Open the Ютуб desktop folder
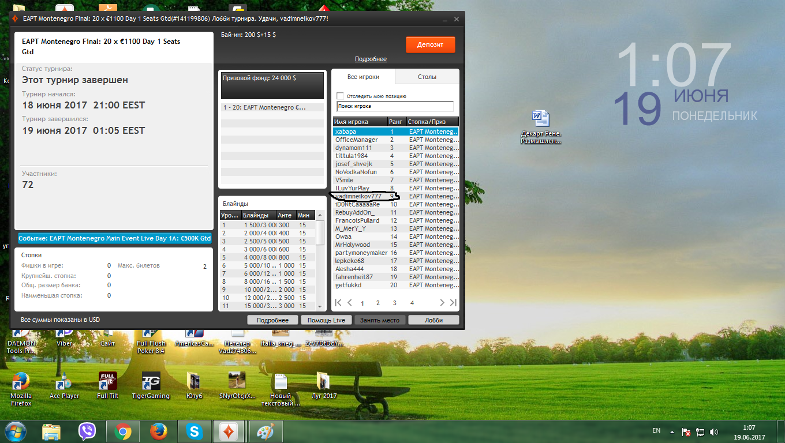Image resolution: width=785 pixels, height=443 pixels. [194, 386]
